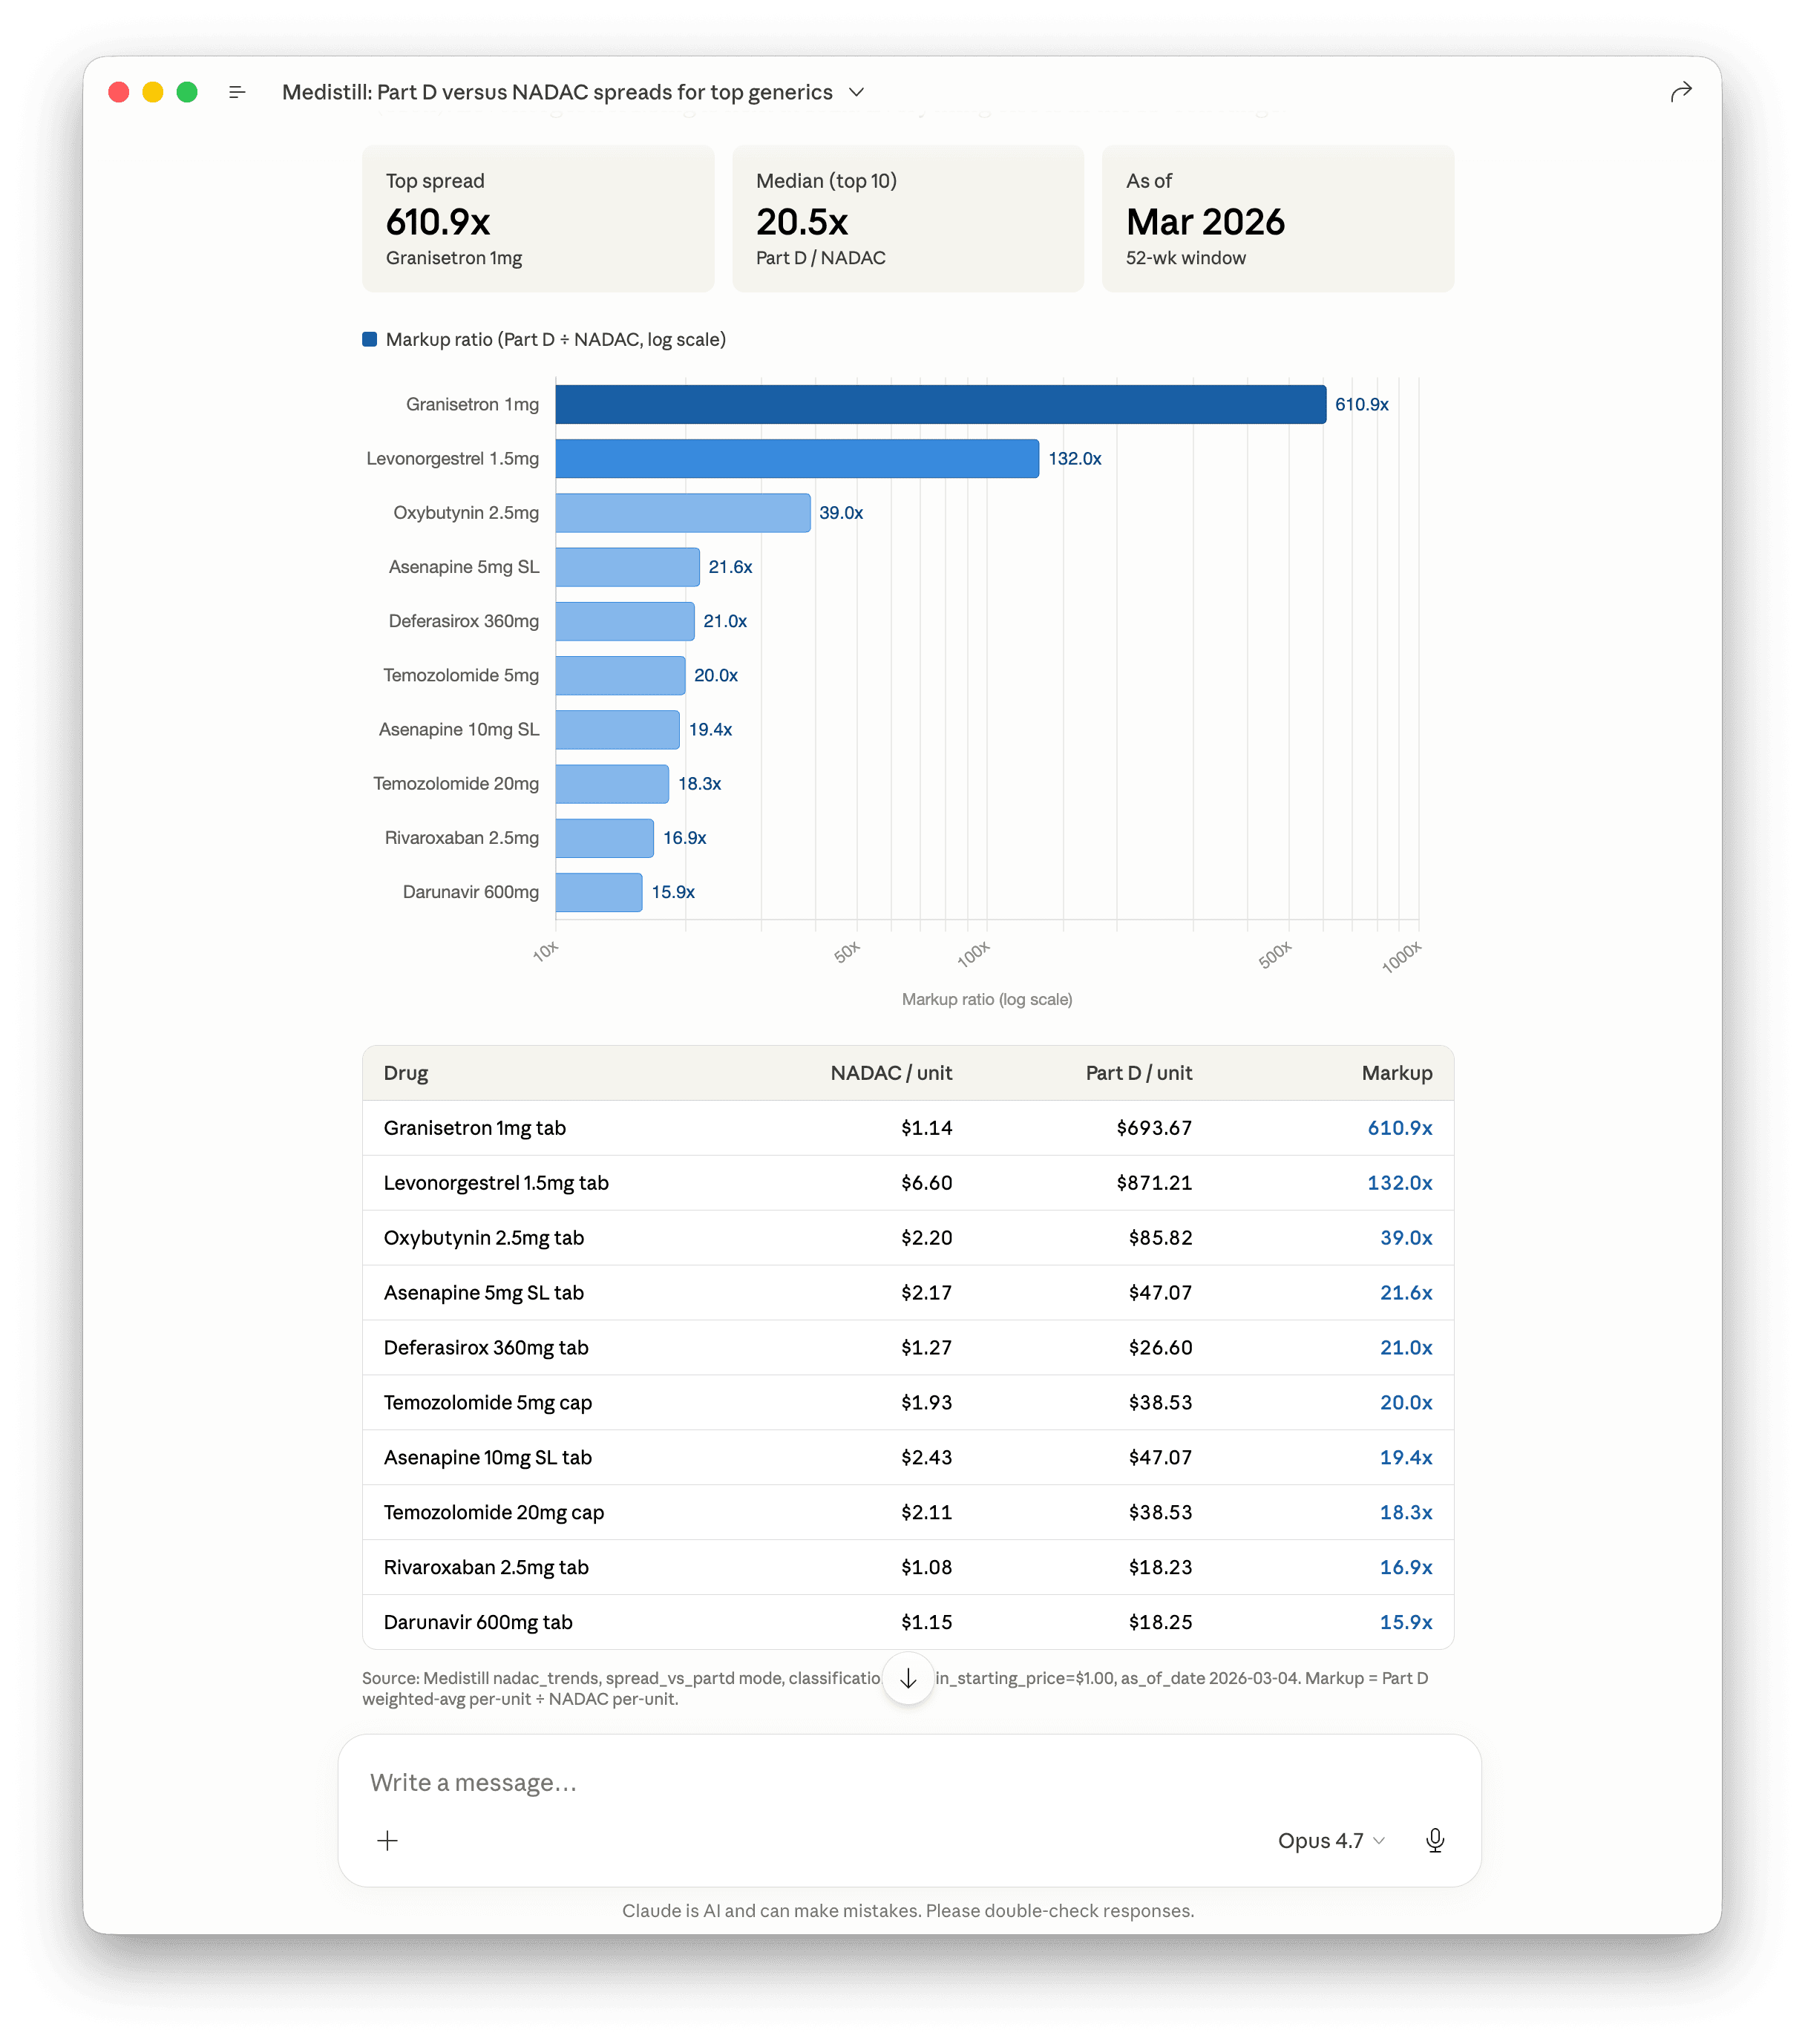The height and width of the screenshot is (2044, 1805).
Task: Click the $26.60 Part D price cell
Action: (x=1160, y=1348)
